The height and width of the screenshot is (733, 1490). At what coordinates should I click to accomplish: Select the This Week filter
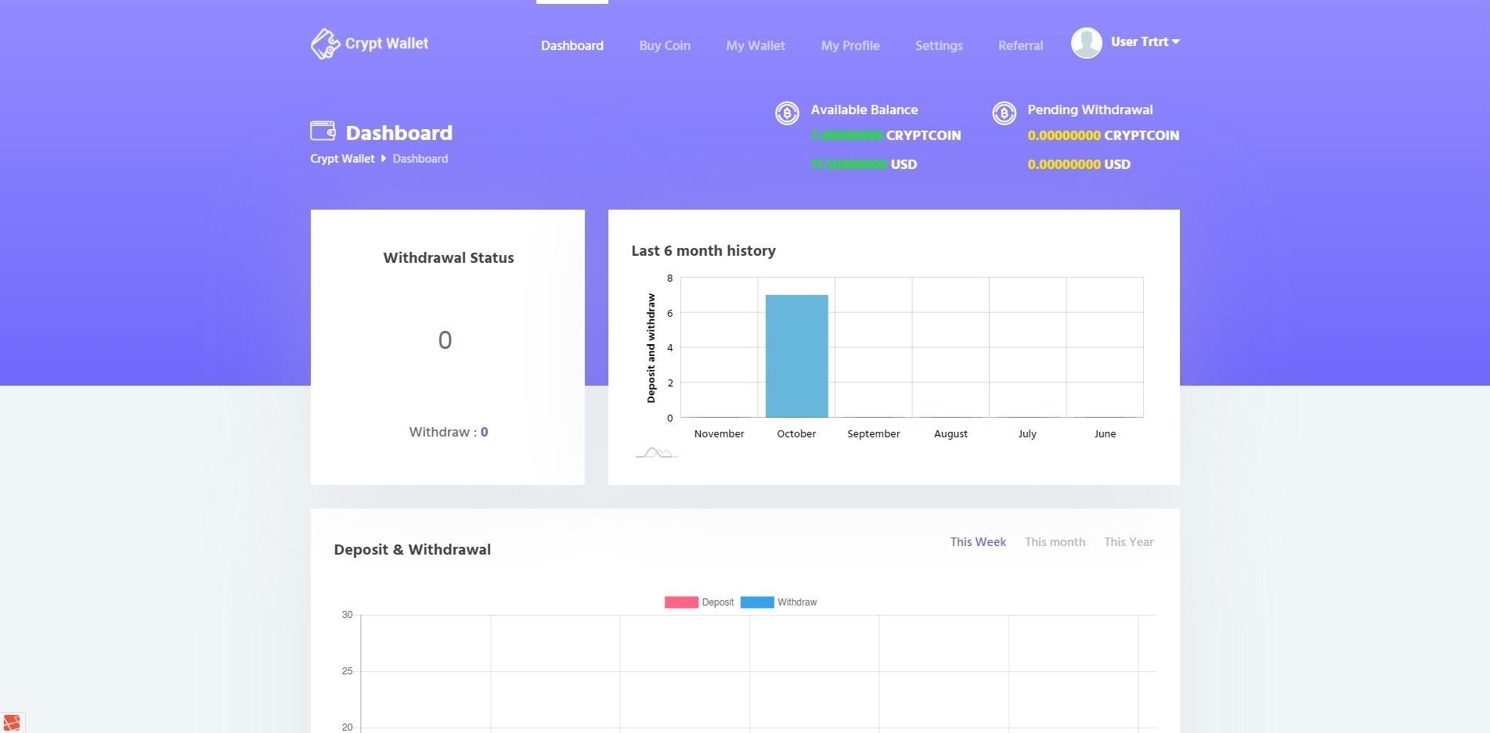pyautogui.click(x=978, y=542)
